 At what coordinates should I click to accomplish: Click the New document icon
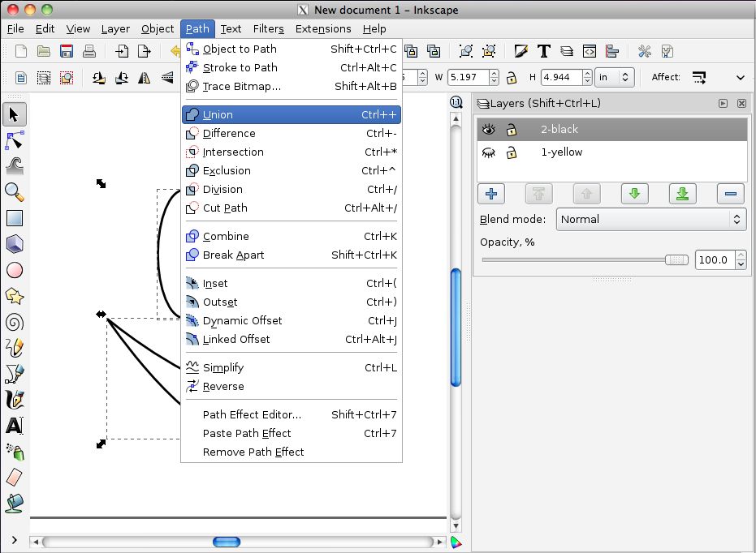pyautogui.click(x=21, y=51)
